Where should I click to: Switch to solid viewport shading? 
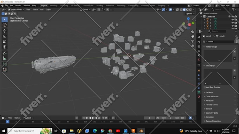tap(184, 9)
